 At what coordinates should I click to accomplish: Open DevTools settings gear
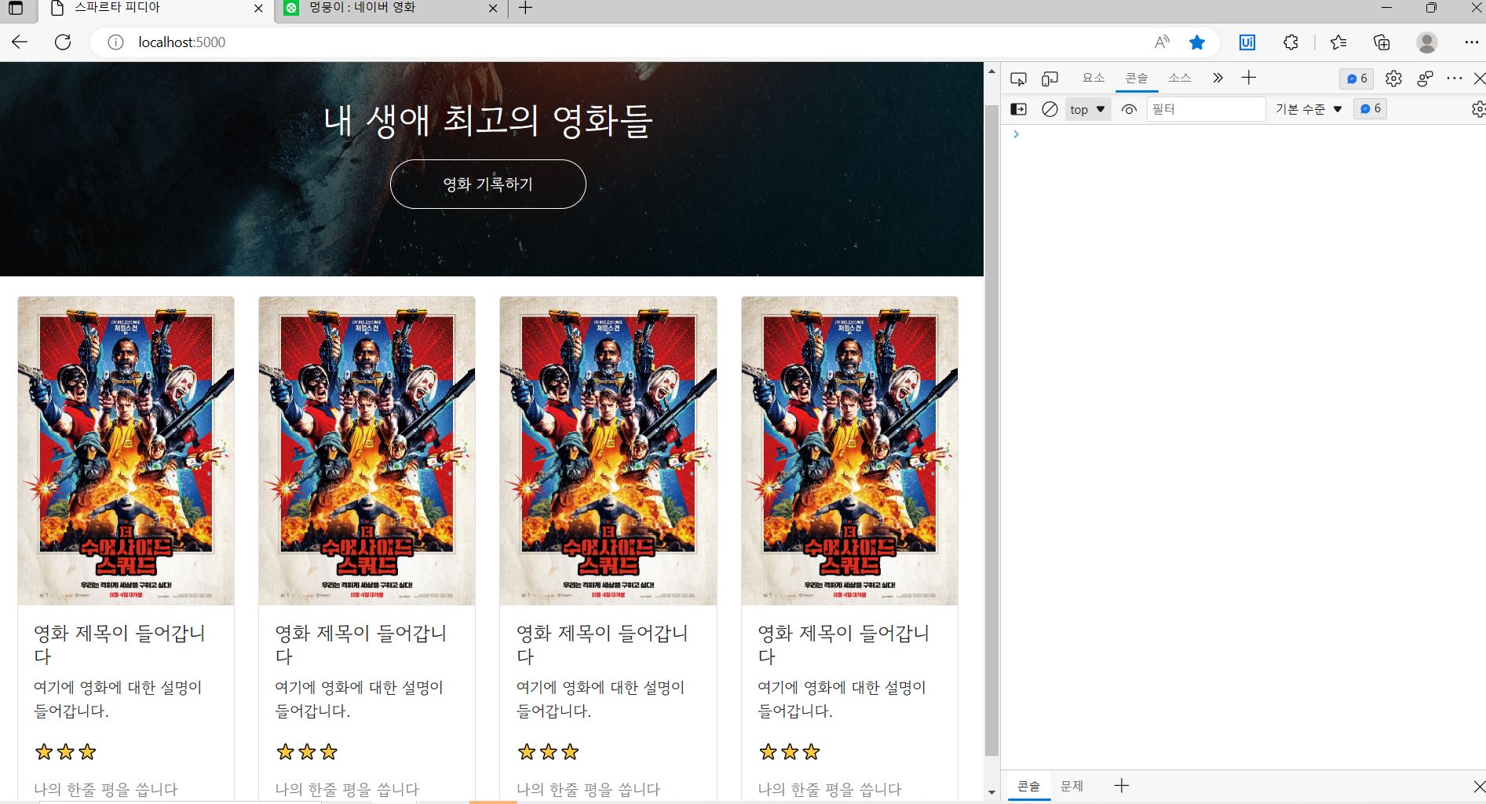(1393, 79)
